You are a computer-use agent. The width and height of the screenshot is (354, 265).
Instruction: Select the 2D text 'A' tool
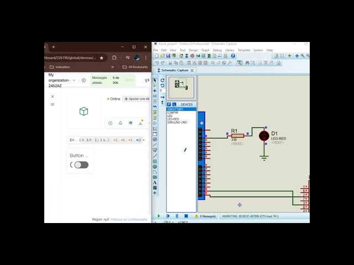(x=155, y=183)
